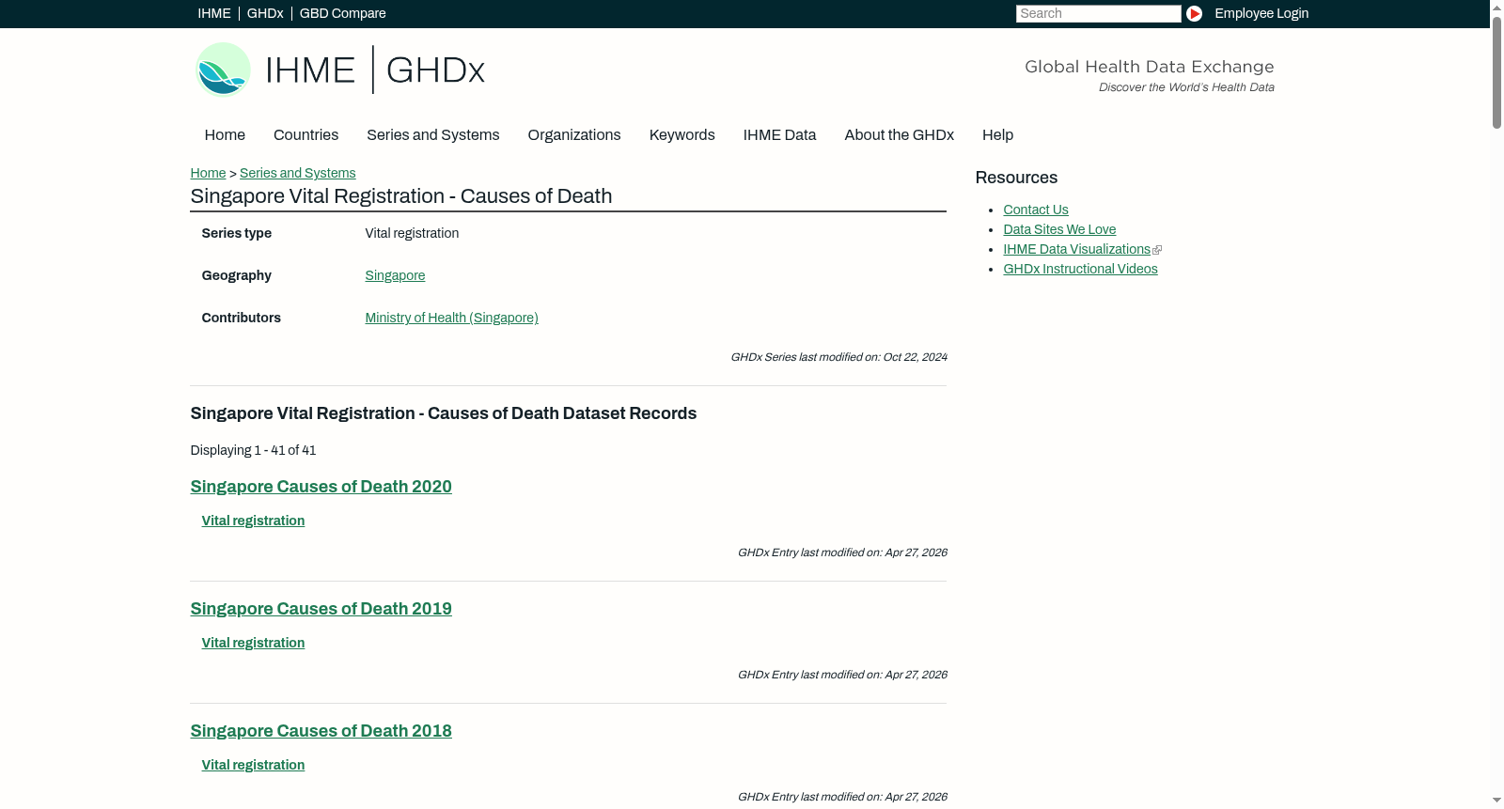
Task: Click the IHME leaf logo icon
Action: tap(223, 70)
